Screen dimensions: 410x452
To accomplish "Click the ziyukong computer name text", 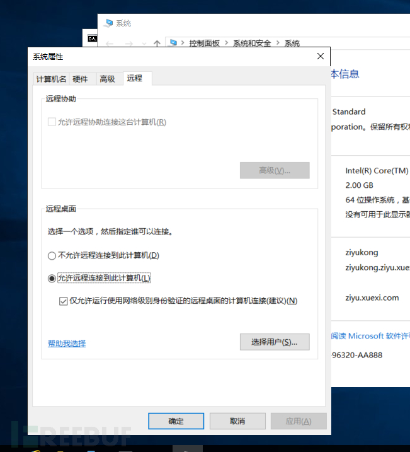I will [x=362, y=253].
